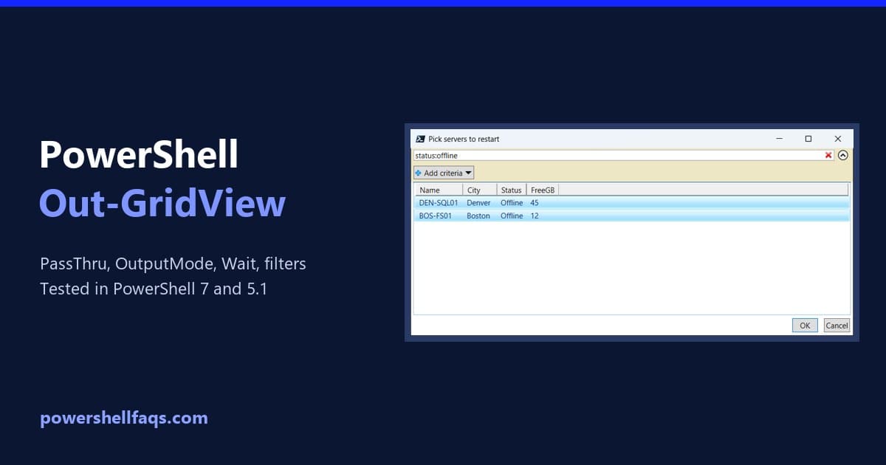Collapse the criteria panel with the chevron button

click(x=843, y=155)
